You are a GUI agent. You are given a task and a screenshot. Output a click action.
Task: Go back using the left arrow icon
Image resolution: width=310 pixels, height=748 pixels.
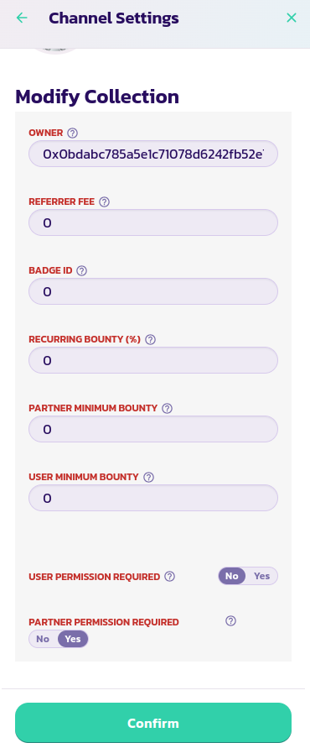(x=22, y=18)
